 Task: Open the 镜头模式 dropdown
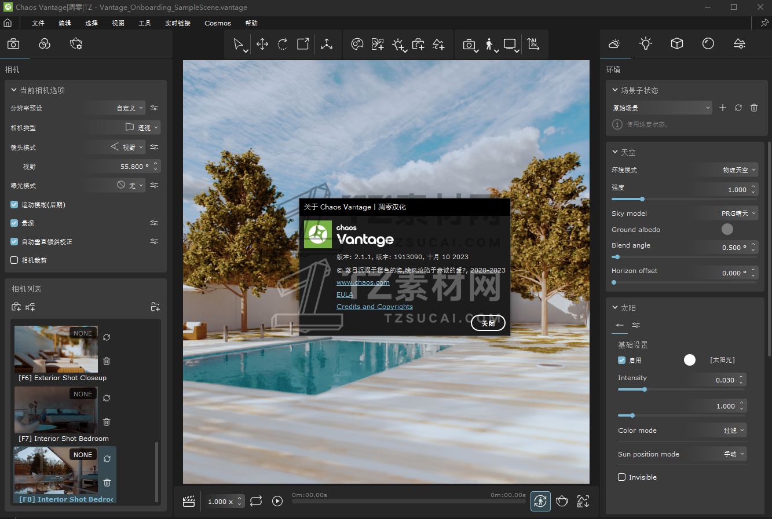(114, 147)
